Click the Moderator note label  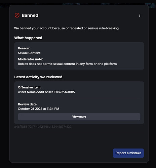30,59
